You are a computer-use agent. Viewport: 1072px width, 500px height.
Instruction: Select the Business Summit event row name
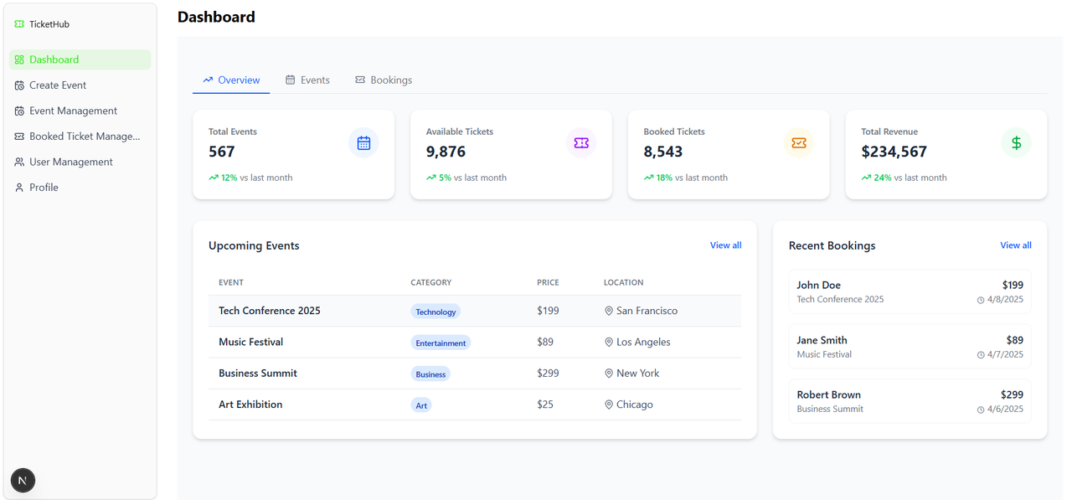tap(258, 374)
